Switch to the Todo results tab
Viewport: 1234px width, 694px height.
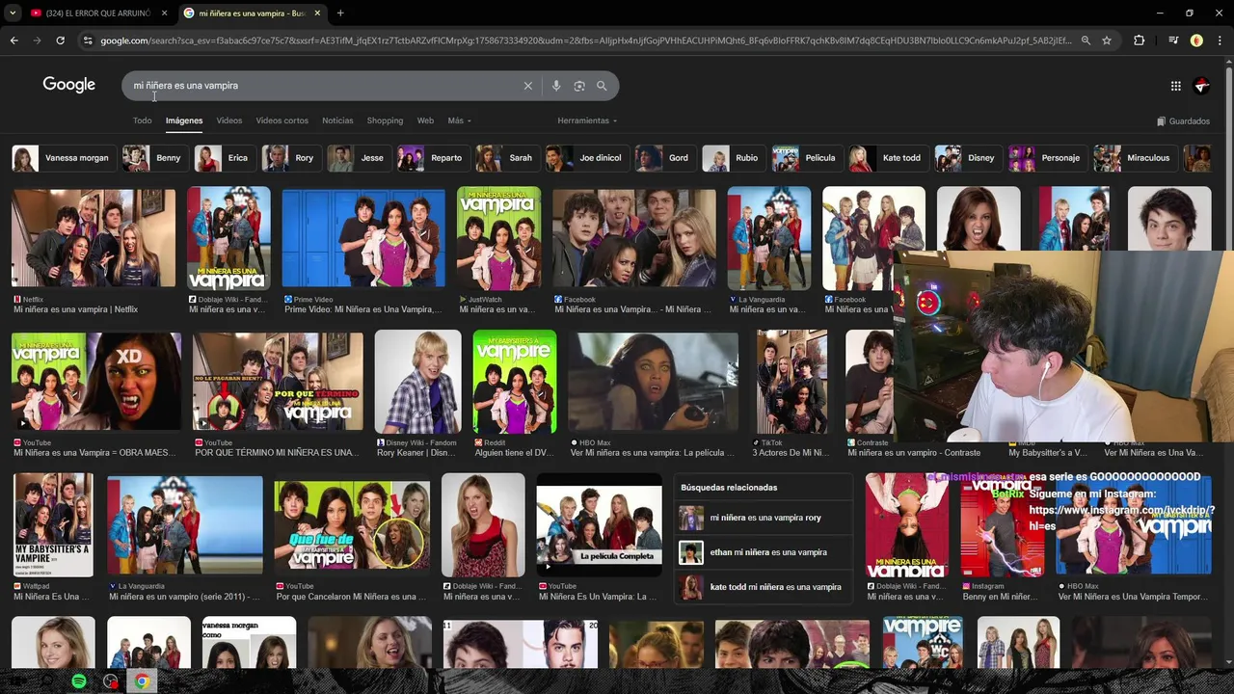[142, 120]
